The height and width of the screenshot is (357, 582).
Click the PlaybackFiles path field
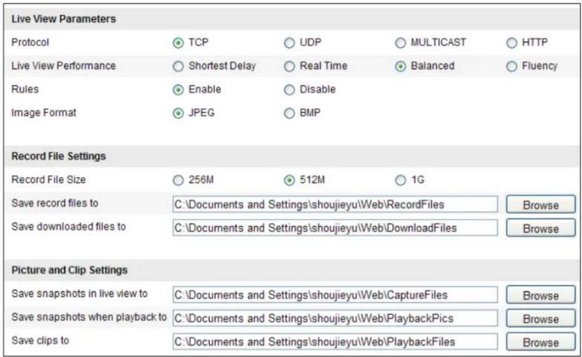[335, 342]
